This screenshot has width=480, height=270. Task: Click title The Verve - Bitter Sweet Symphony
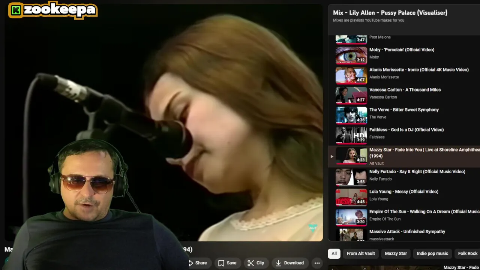pos(404,109)
